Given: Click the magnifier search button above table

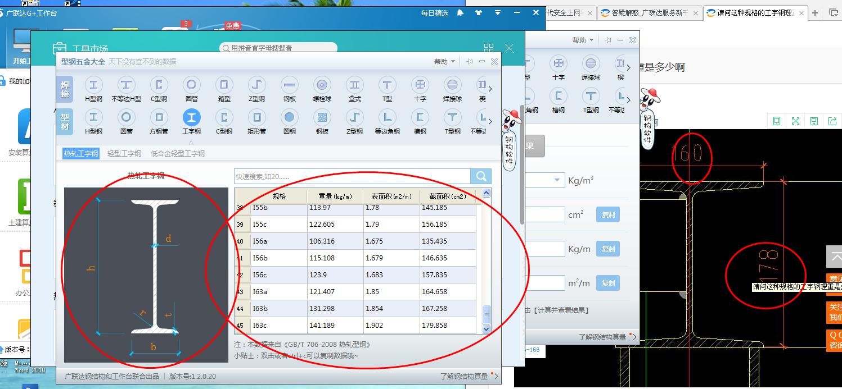Looking at the screenshot, I should point(481,176).
